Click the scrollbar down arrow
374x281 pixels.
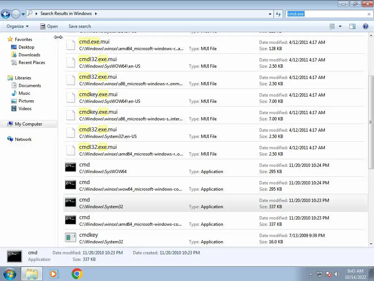[x=371, y=244]
